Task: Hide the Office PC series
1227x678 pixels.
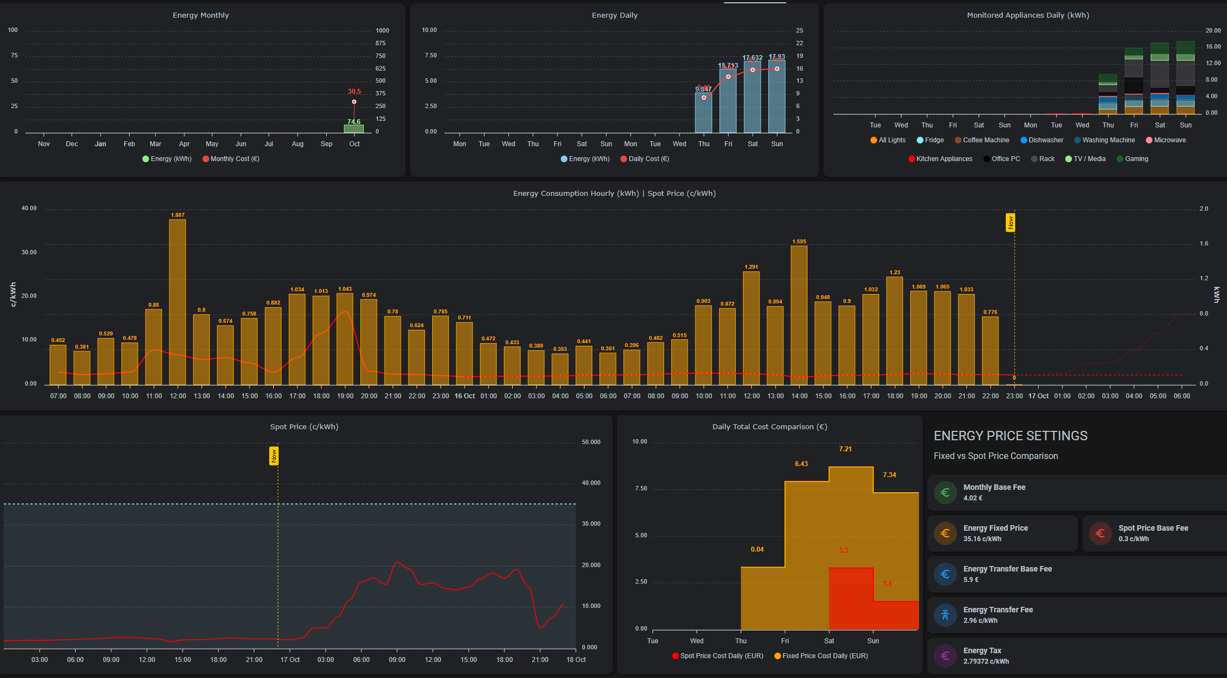Action: [x=1002, y=159]
